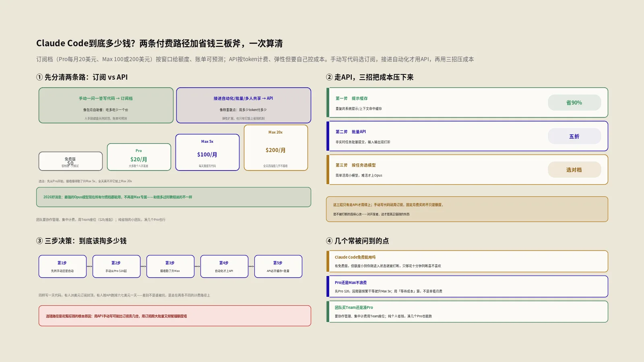
Task: Click the '第1步 先判手动还是自动' box
Action: coord(62,266)
